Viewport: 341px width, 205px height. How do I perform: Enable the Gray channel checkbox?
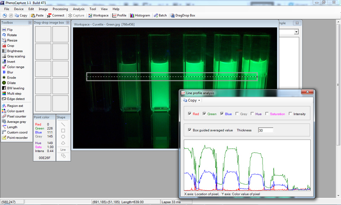pyautogui.click(x=237, y=114)
